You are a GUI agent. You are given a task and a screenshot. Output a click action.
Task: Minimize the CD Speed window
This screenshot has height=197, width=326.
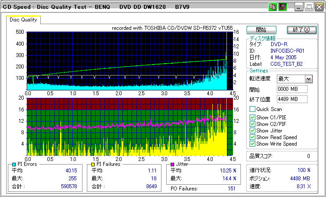[299, 7]
